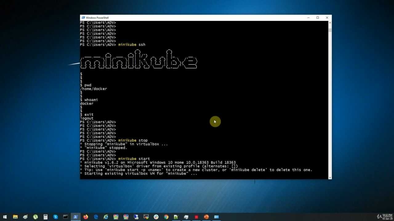Screen dimensions: 394x221
Task: Launch the Calculator taskbar icon
Action: (x=45, y=217)
